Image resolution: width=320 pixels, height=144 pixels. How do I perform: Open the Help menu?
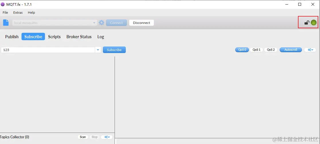(32, 13)
